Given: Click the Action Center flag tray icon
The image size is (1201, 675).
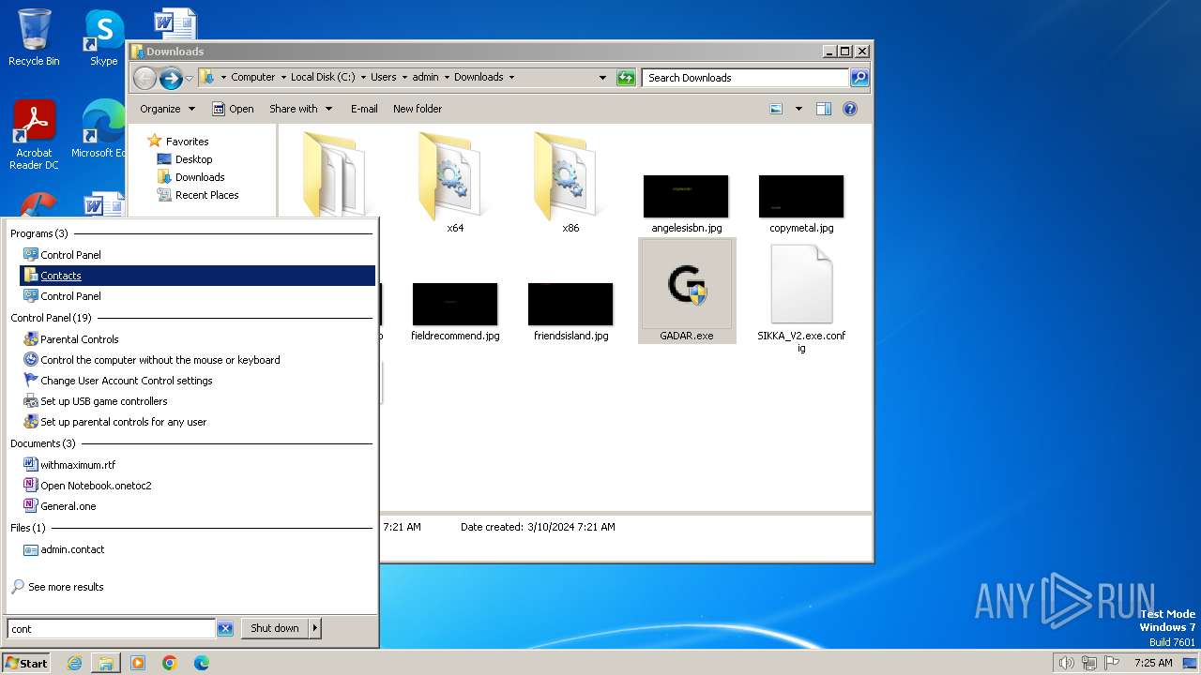Looking at the screenshot, I should click(x=1111, y=663).
